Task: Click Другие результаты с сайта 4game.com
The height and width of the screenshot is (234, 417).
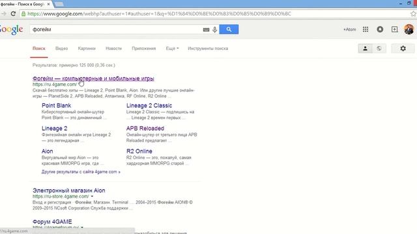Action: pos(81,172)
